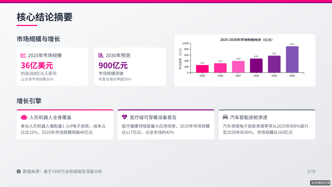Click the car icon next to 汽车智能座舱渗透

(225, 117)
